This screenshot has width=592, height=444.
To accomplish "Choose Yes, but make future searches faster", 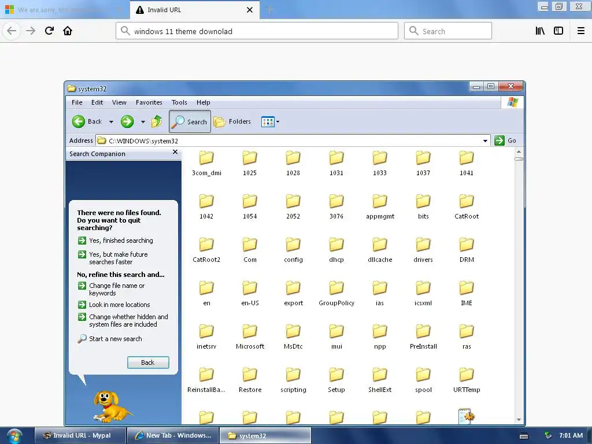I will (113, 258).
